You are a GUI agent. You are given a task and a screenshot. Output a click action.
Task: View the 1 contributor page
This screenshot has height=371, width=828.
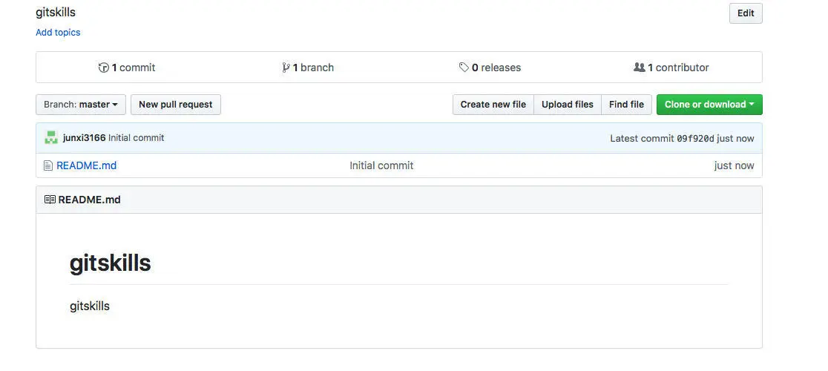[671, 68]
